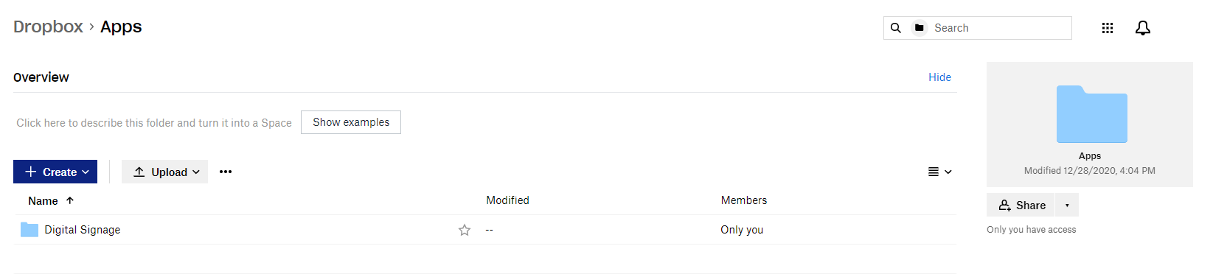The height and width of the screenshot is (274, 1213).
Task: Star the Digital Signage folder
Action: [x=465, y=230]
